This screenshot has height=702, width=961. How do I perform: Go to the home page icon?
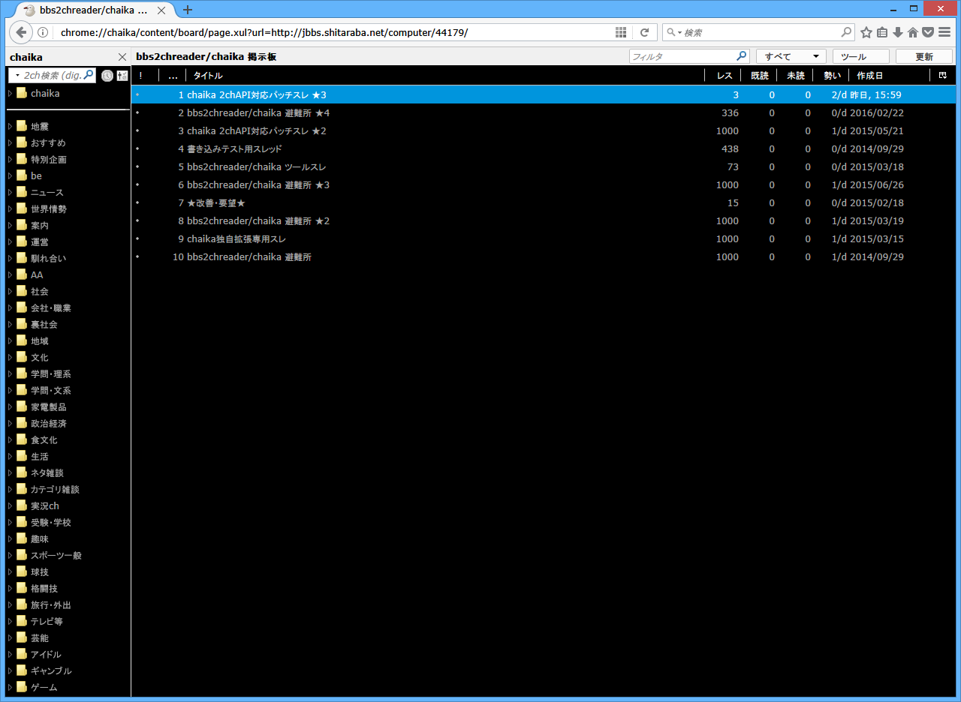coord(913,32)
